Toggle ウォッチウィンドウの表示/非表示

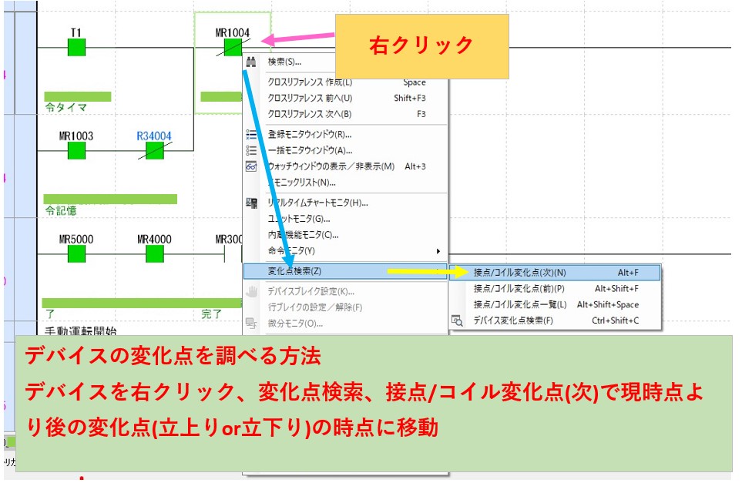point(331,166)
